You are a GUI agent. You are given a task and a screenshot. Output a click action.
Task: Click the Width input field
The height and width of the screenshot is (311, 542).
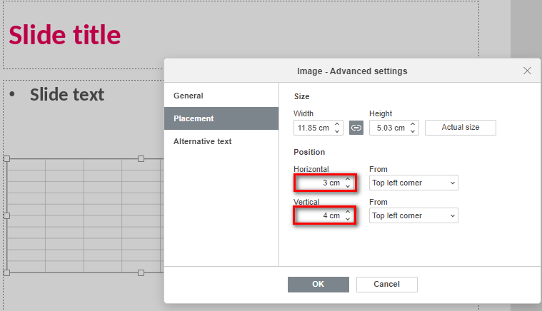[x=314, y=128]
